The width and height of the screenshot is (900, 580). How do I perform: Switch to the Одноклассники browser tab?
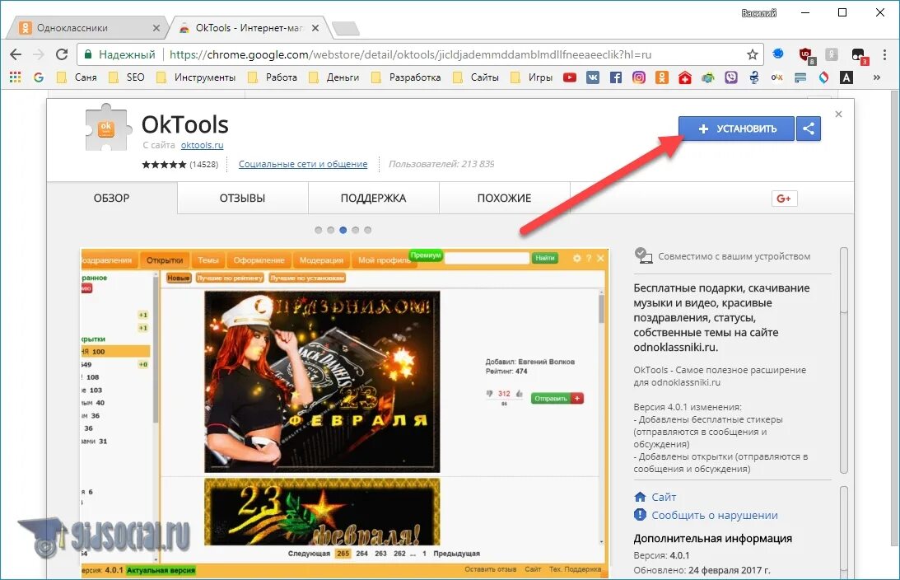[x=86, y=27]
